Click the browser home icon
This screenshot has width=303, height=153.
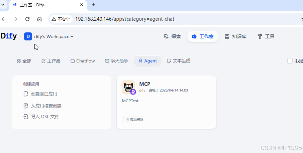[39, 19]
